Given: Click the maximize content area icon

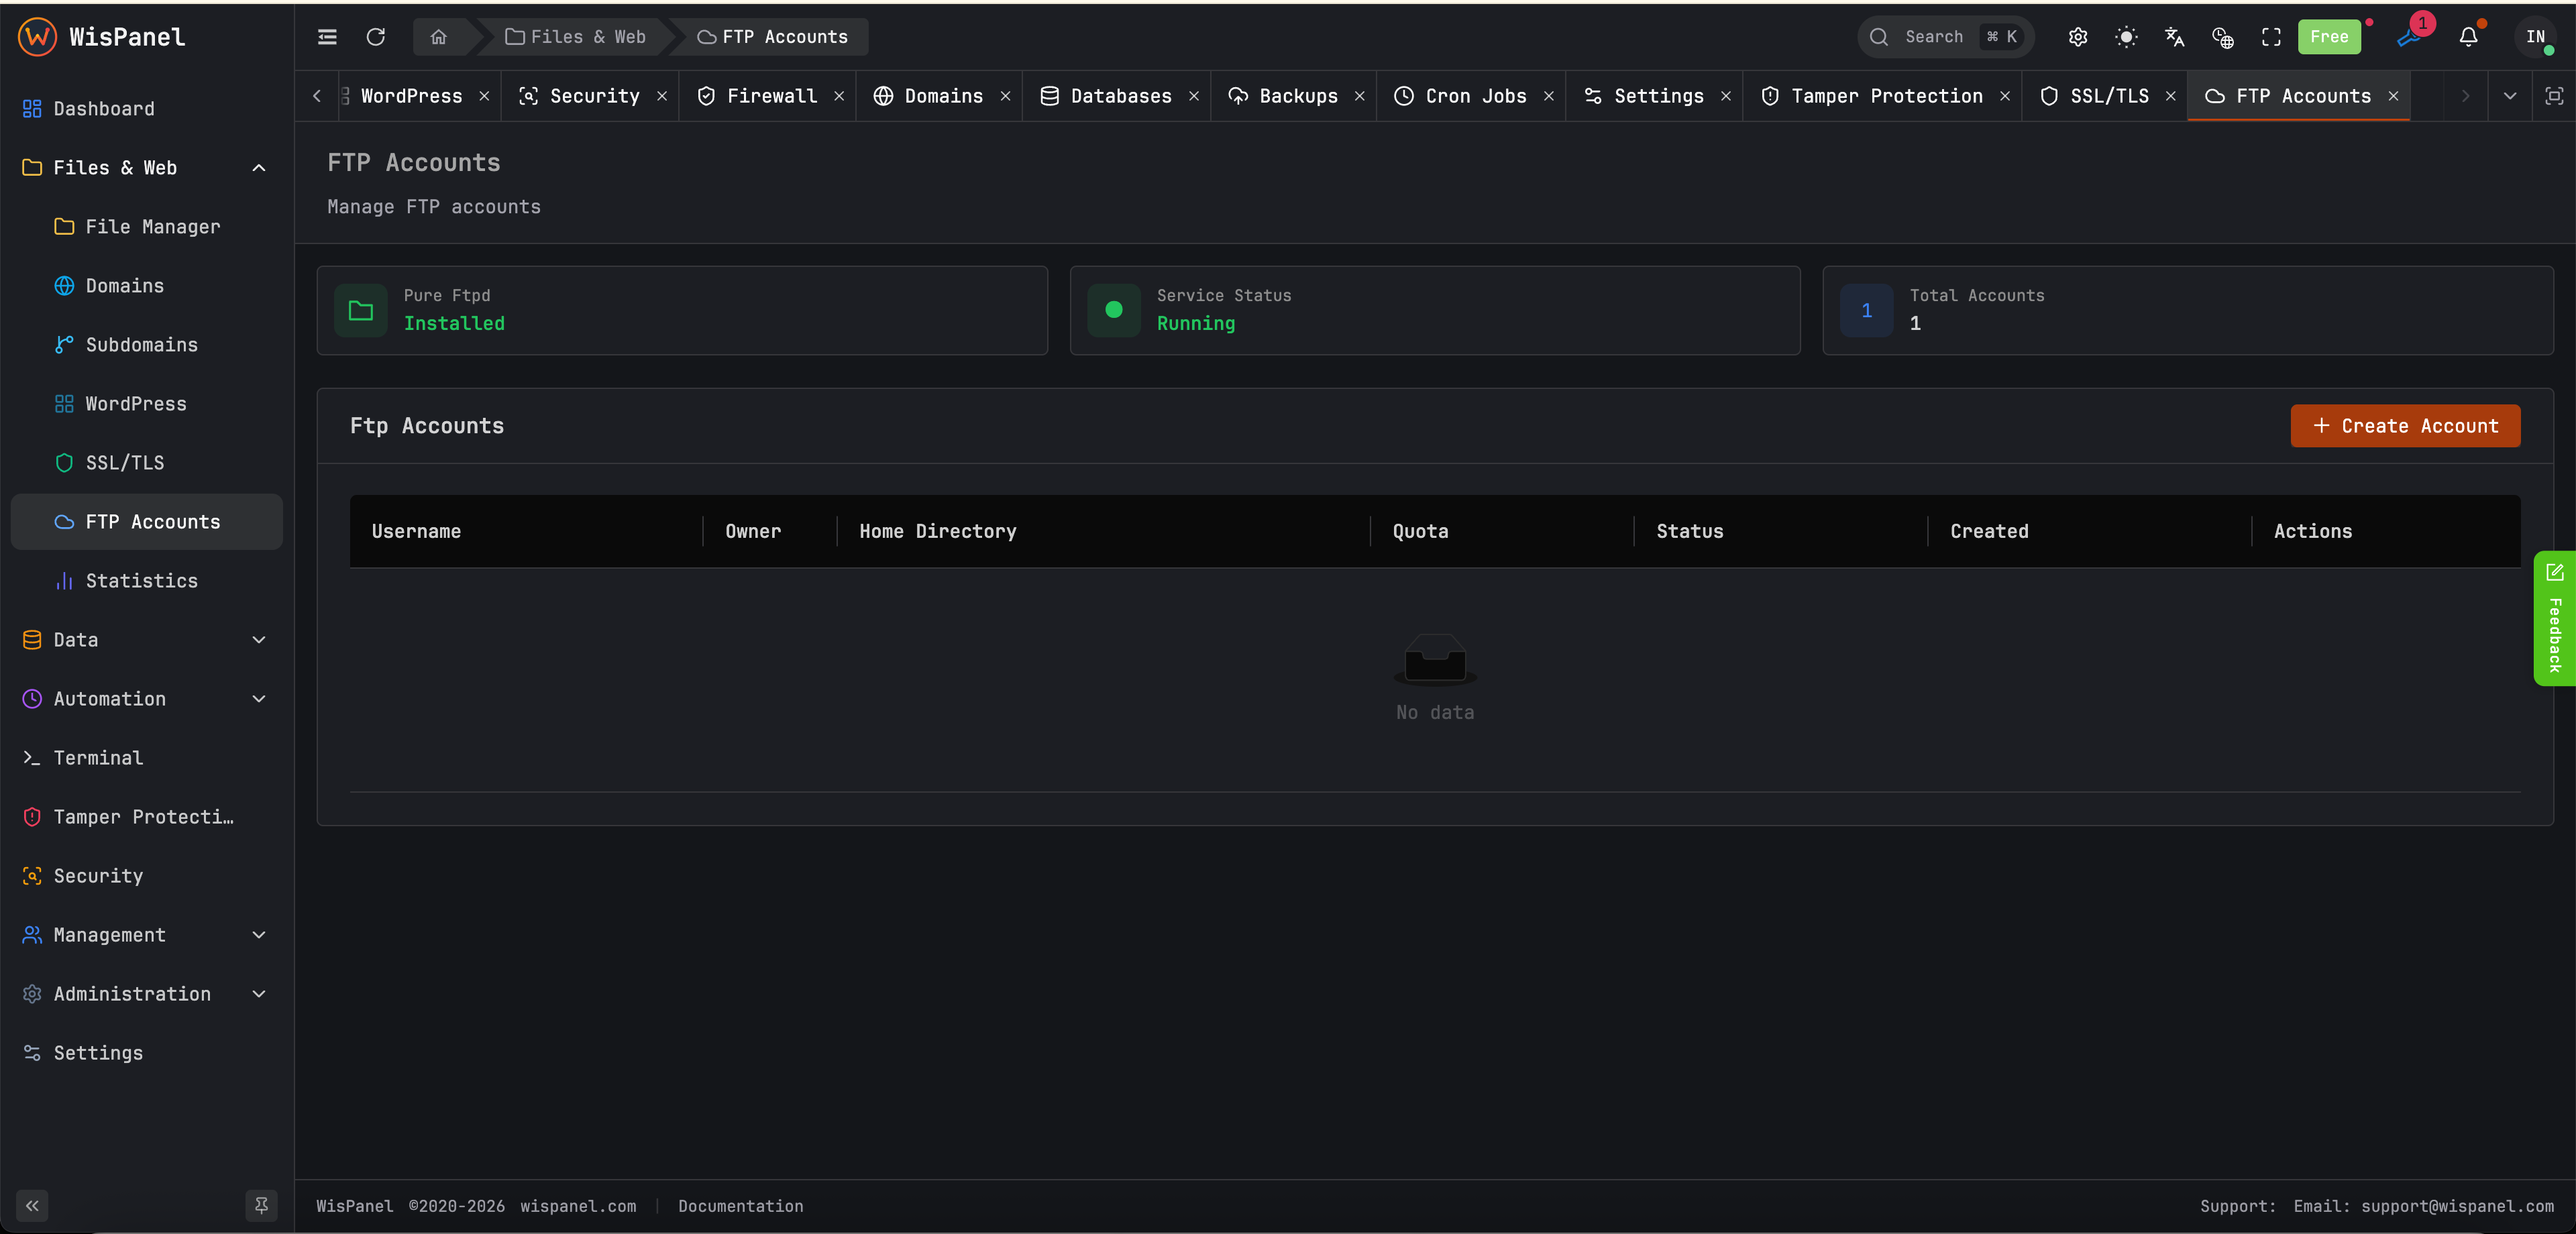Looking at the screenshot, I should tap(2554, 96).
